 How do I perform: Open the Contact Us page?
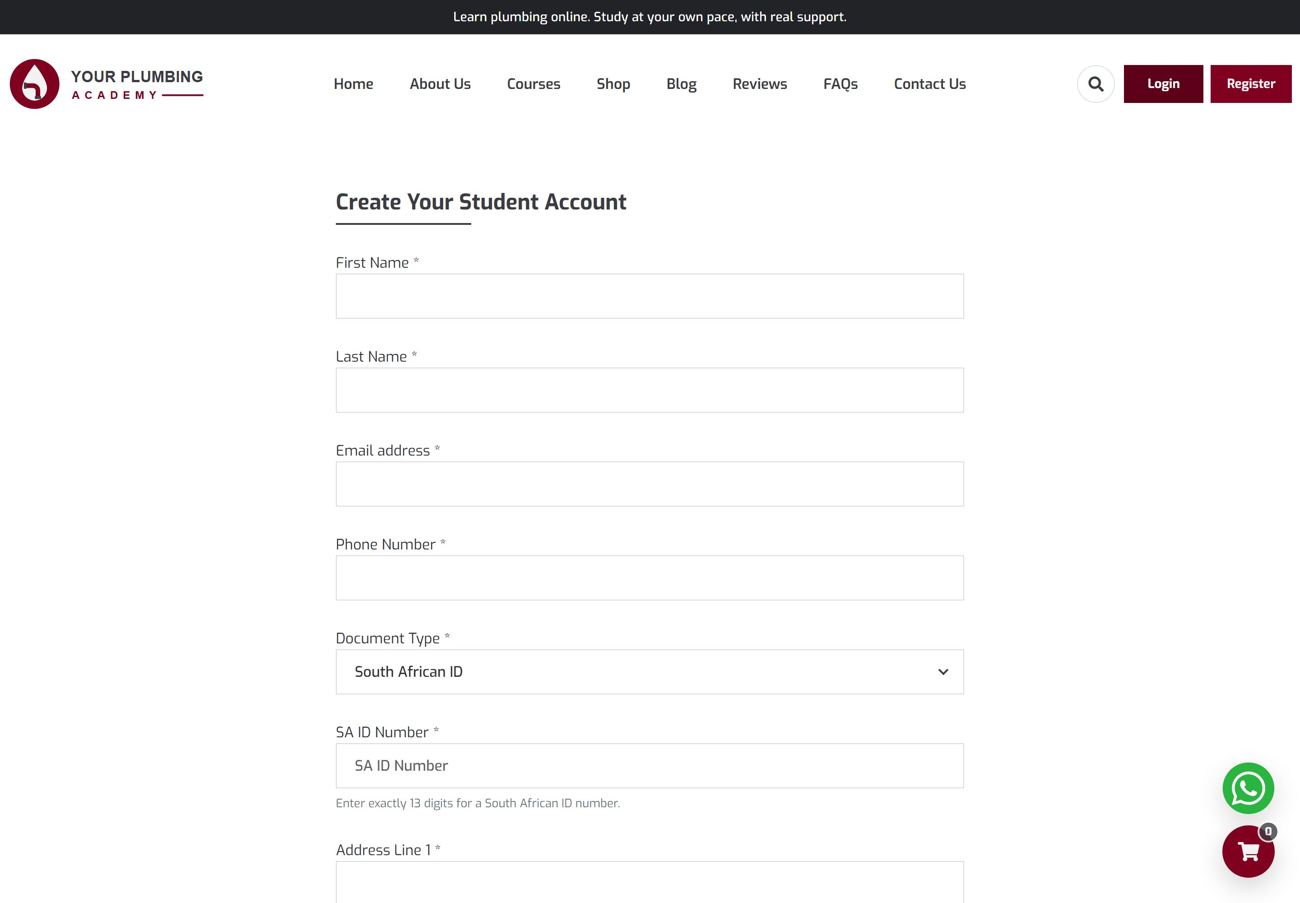(x=929, y=84)
